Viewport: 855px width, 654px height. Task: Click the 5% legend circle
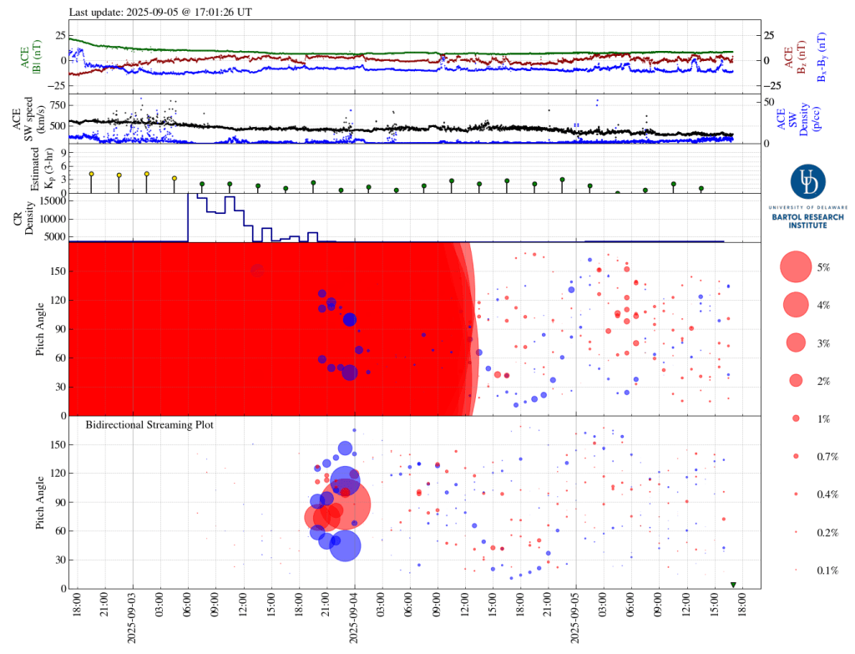tap(796, 266)
